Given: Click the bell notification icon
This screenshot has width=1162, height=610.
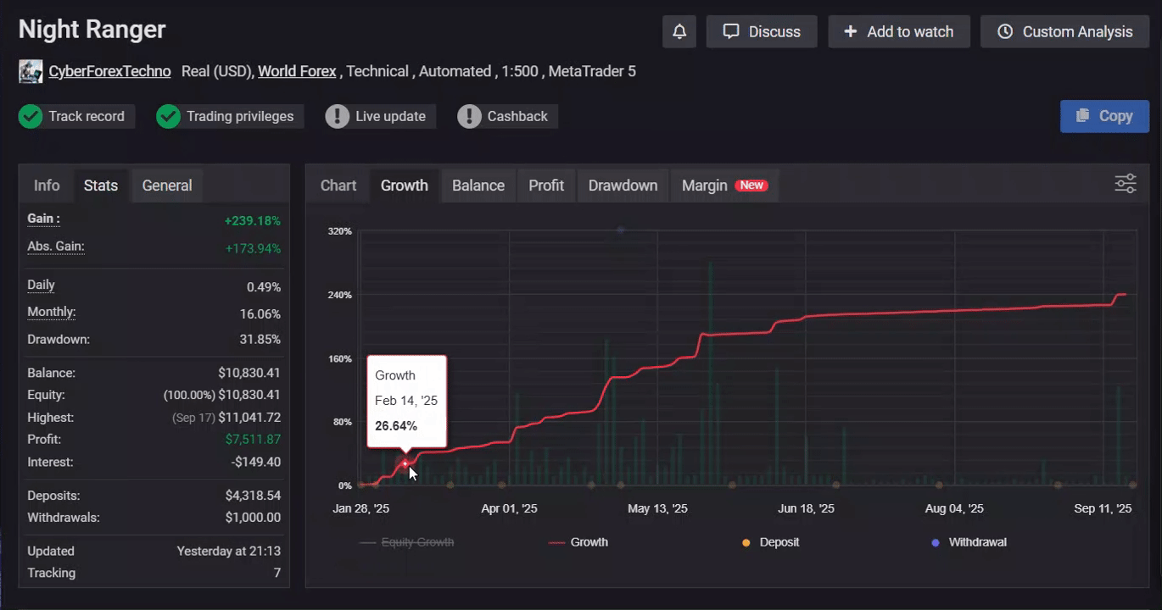Looking at the screenshot, I should [x=679, y=31].
